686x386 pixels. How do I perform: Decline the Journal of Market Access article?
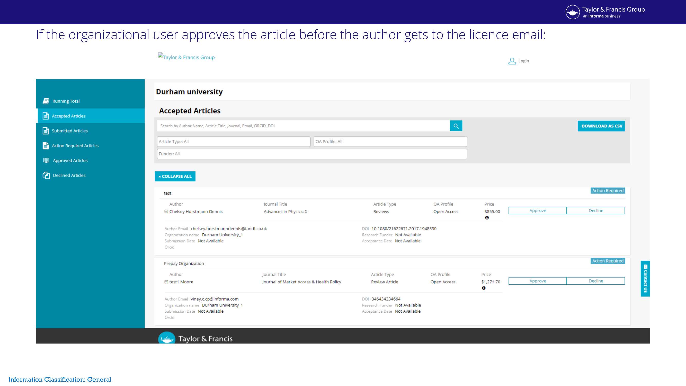[596, 281]
